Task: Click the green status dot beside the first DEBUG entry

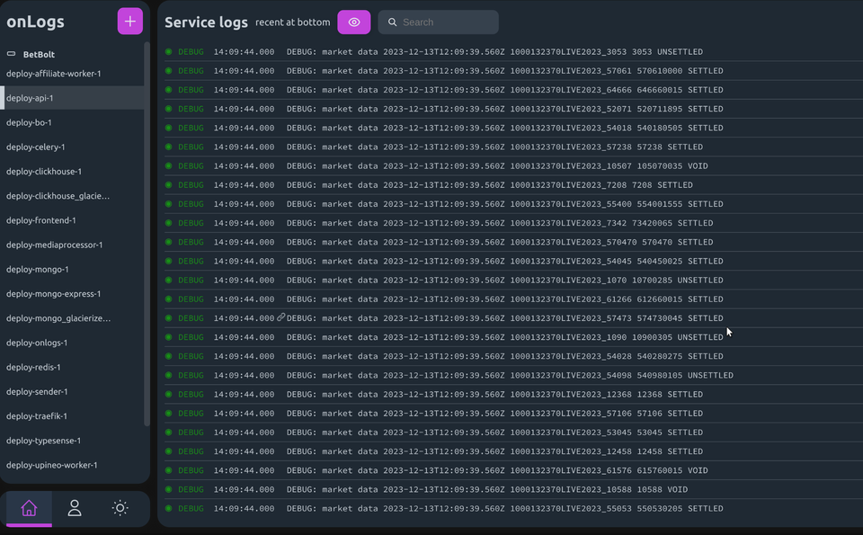Action: [168, 51]
